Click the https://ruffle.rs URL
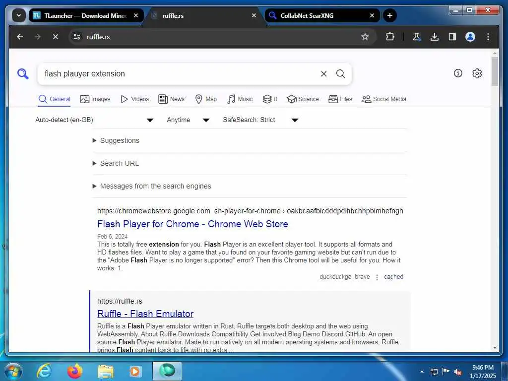 120,301
